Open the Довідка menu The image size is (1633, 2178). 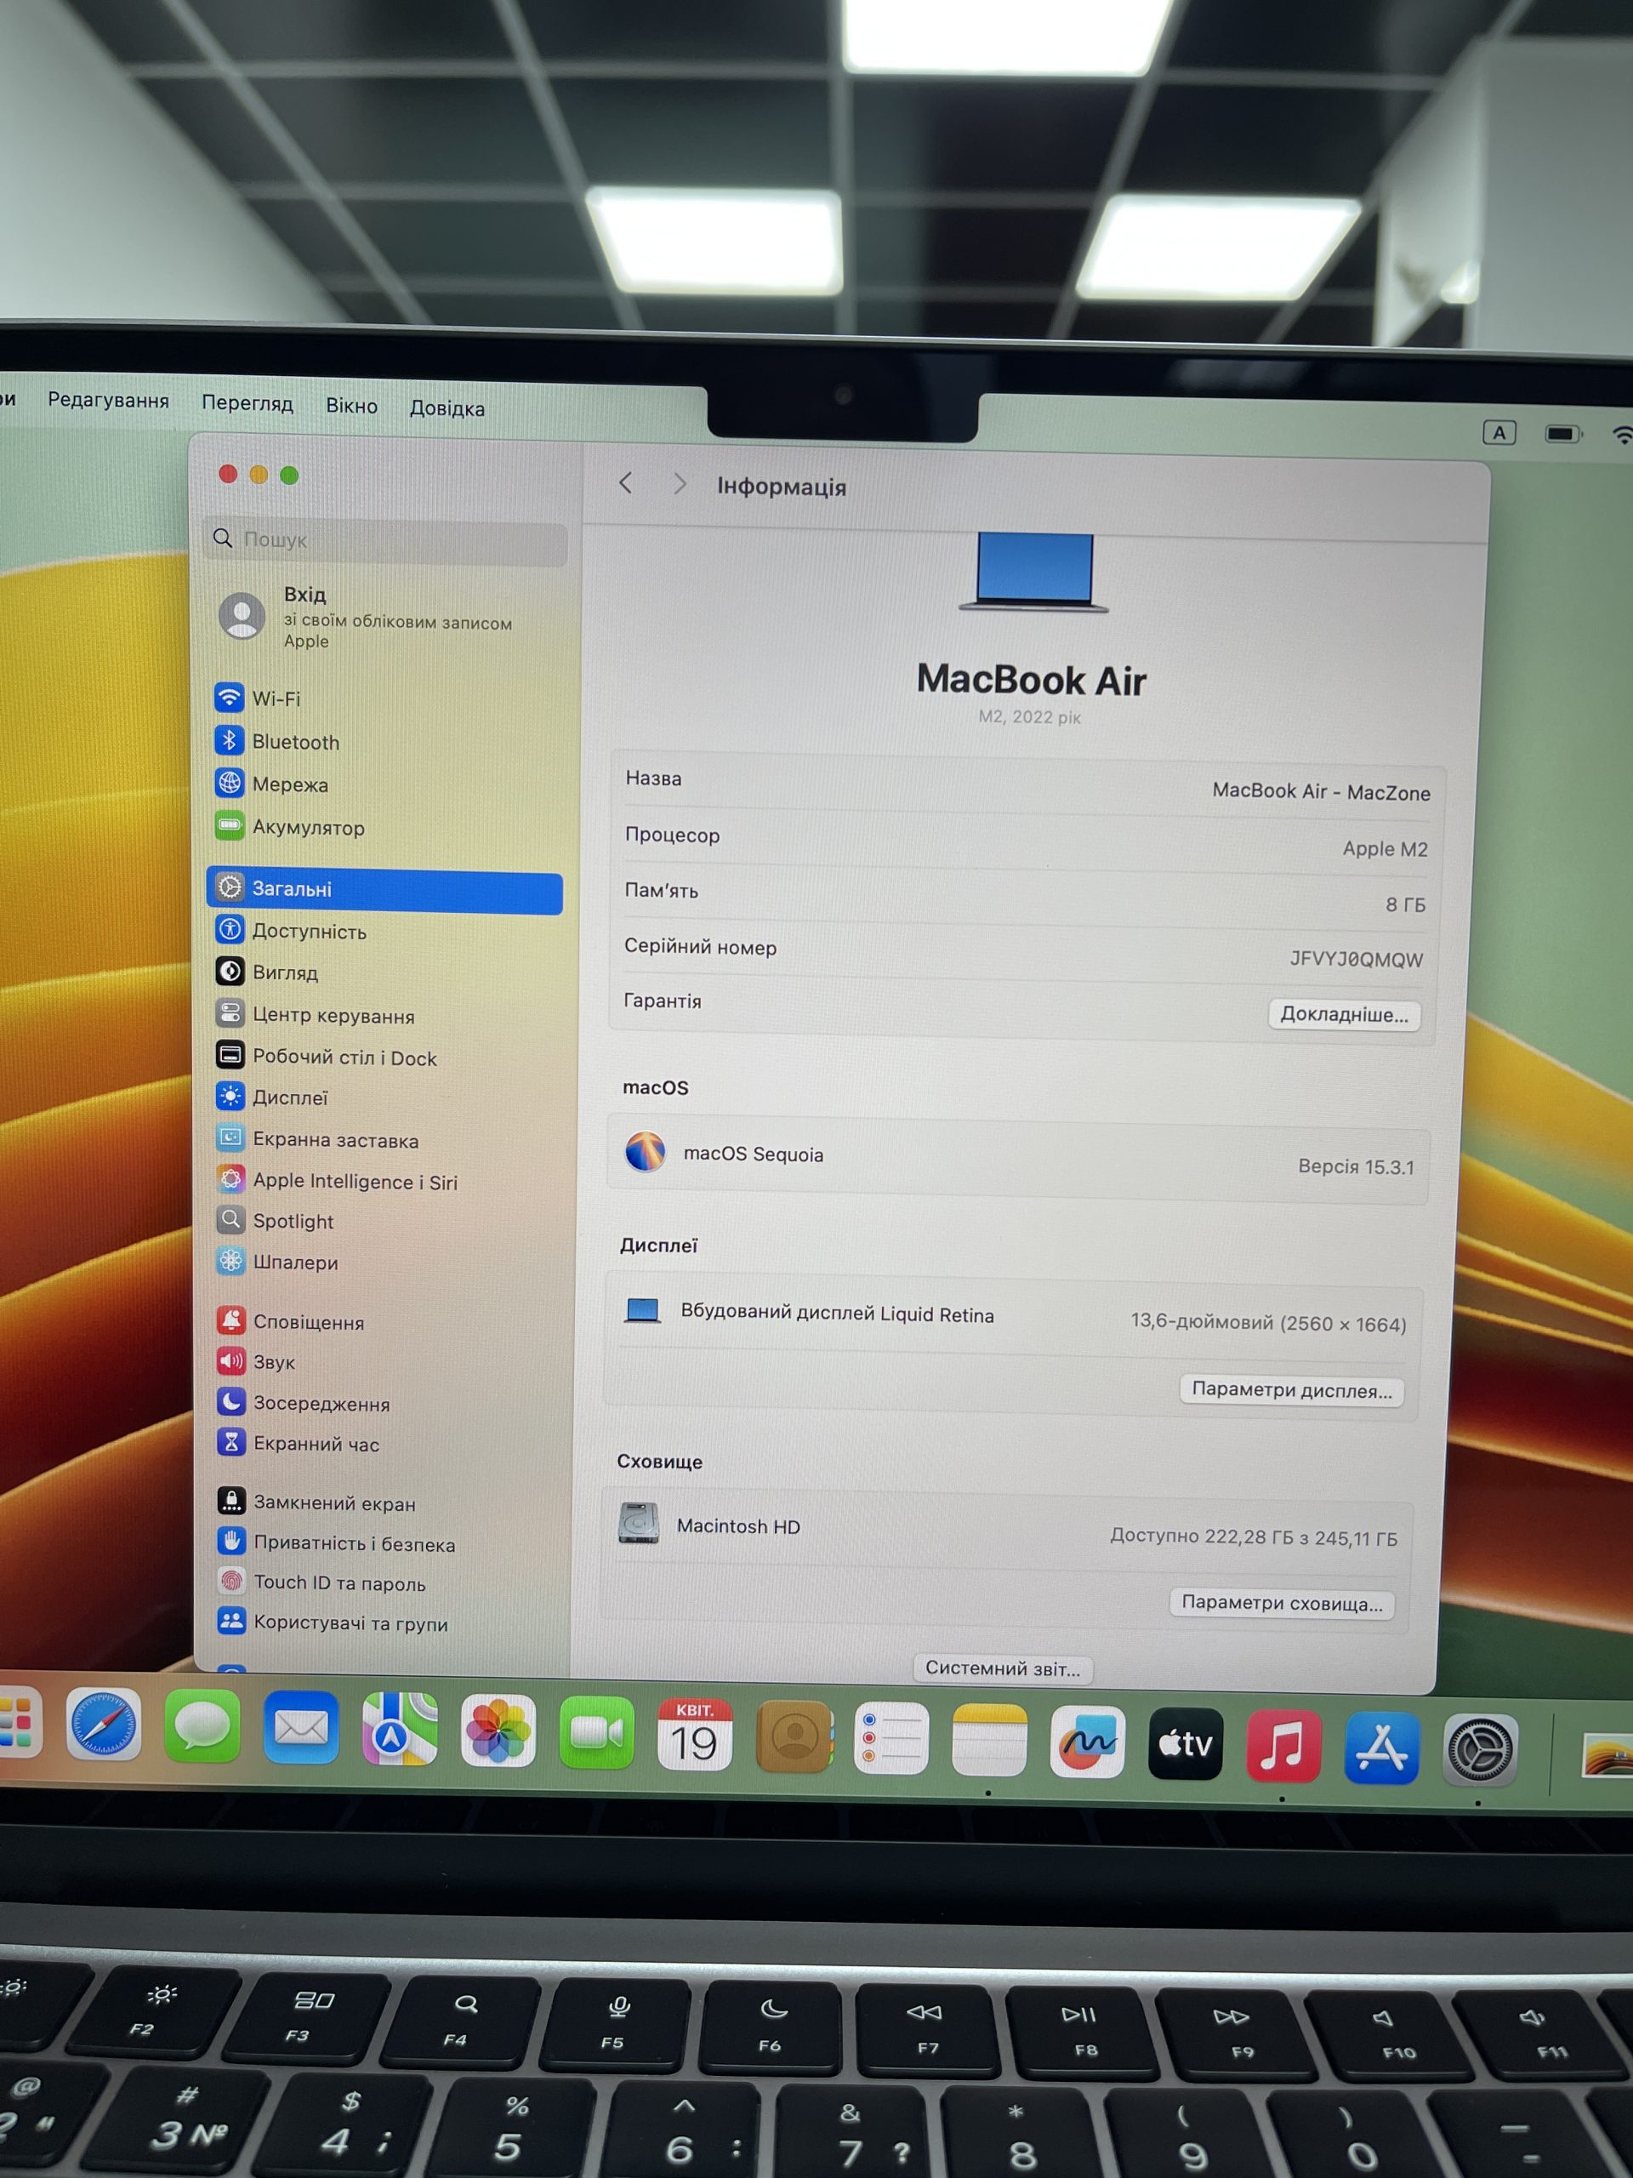pyautogui.click(x=447, y=408)
